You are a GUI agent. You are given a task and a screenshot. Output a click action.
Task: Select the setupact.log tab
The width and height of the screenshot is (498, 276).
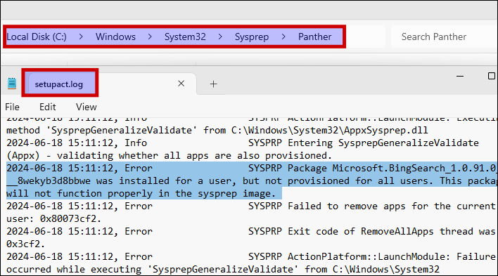pyautogui.click(x=59, y=84)
